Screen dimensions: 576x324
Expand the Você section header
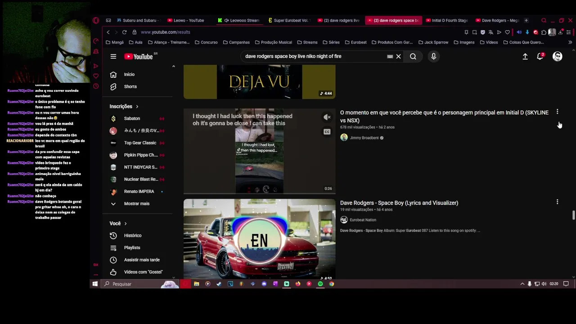click(x=118, y=223)
